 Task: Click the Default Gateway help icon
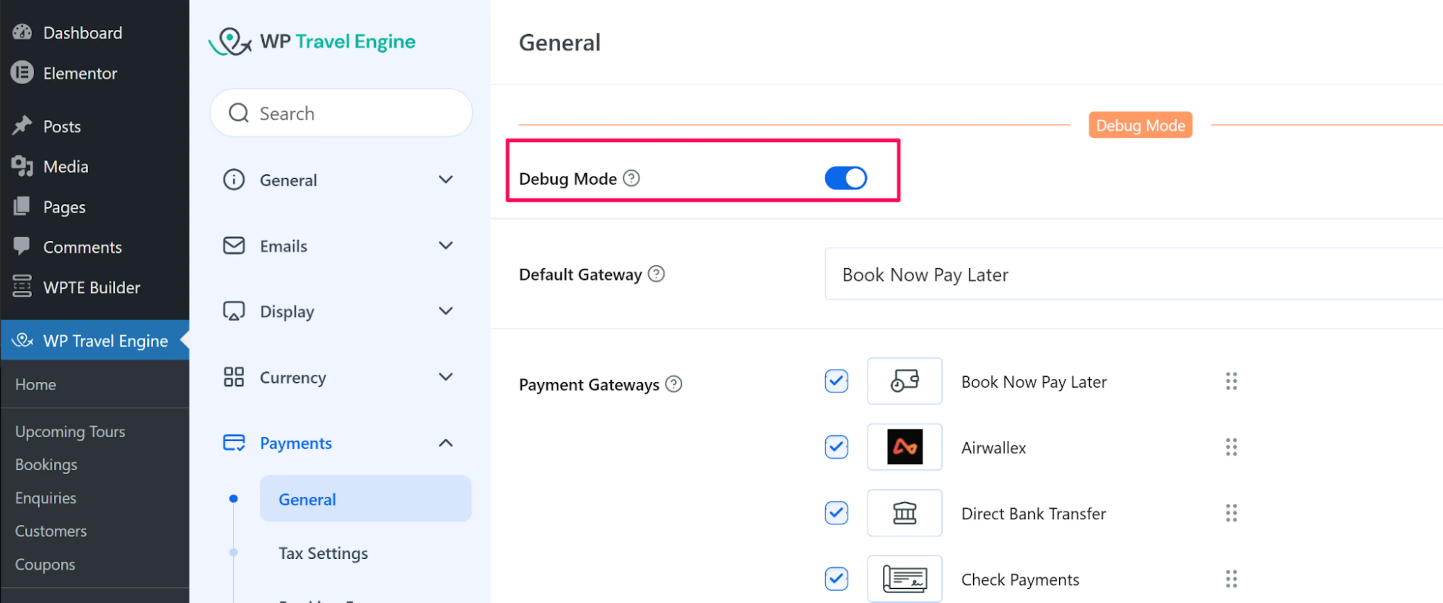tap(656, 274)
